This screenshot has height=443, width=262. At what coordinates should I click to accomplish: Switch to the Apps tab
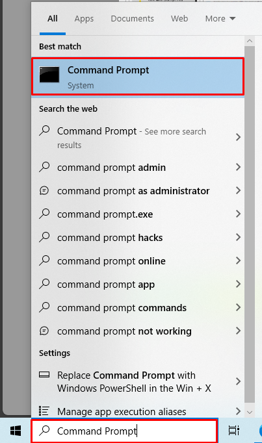84,19
